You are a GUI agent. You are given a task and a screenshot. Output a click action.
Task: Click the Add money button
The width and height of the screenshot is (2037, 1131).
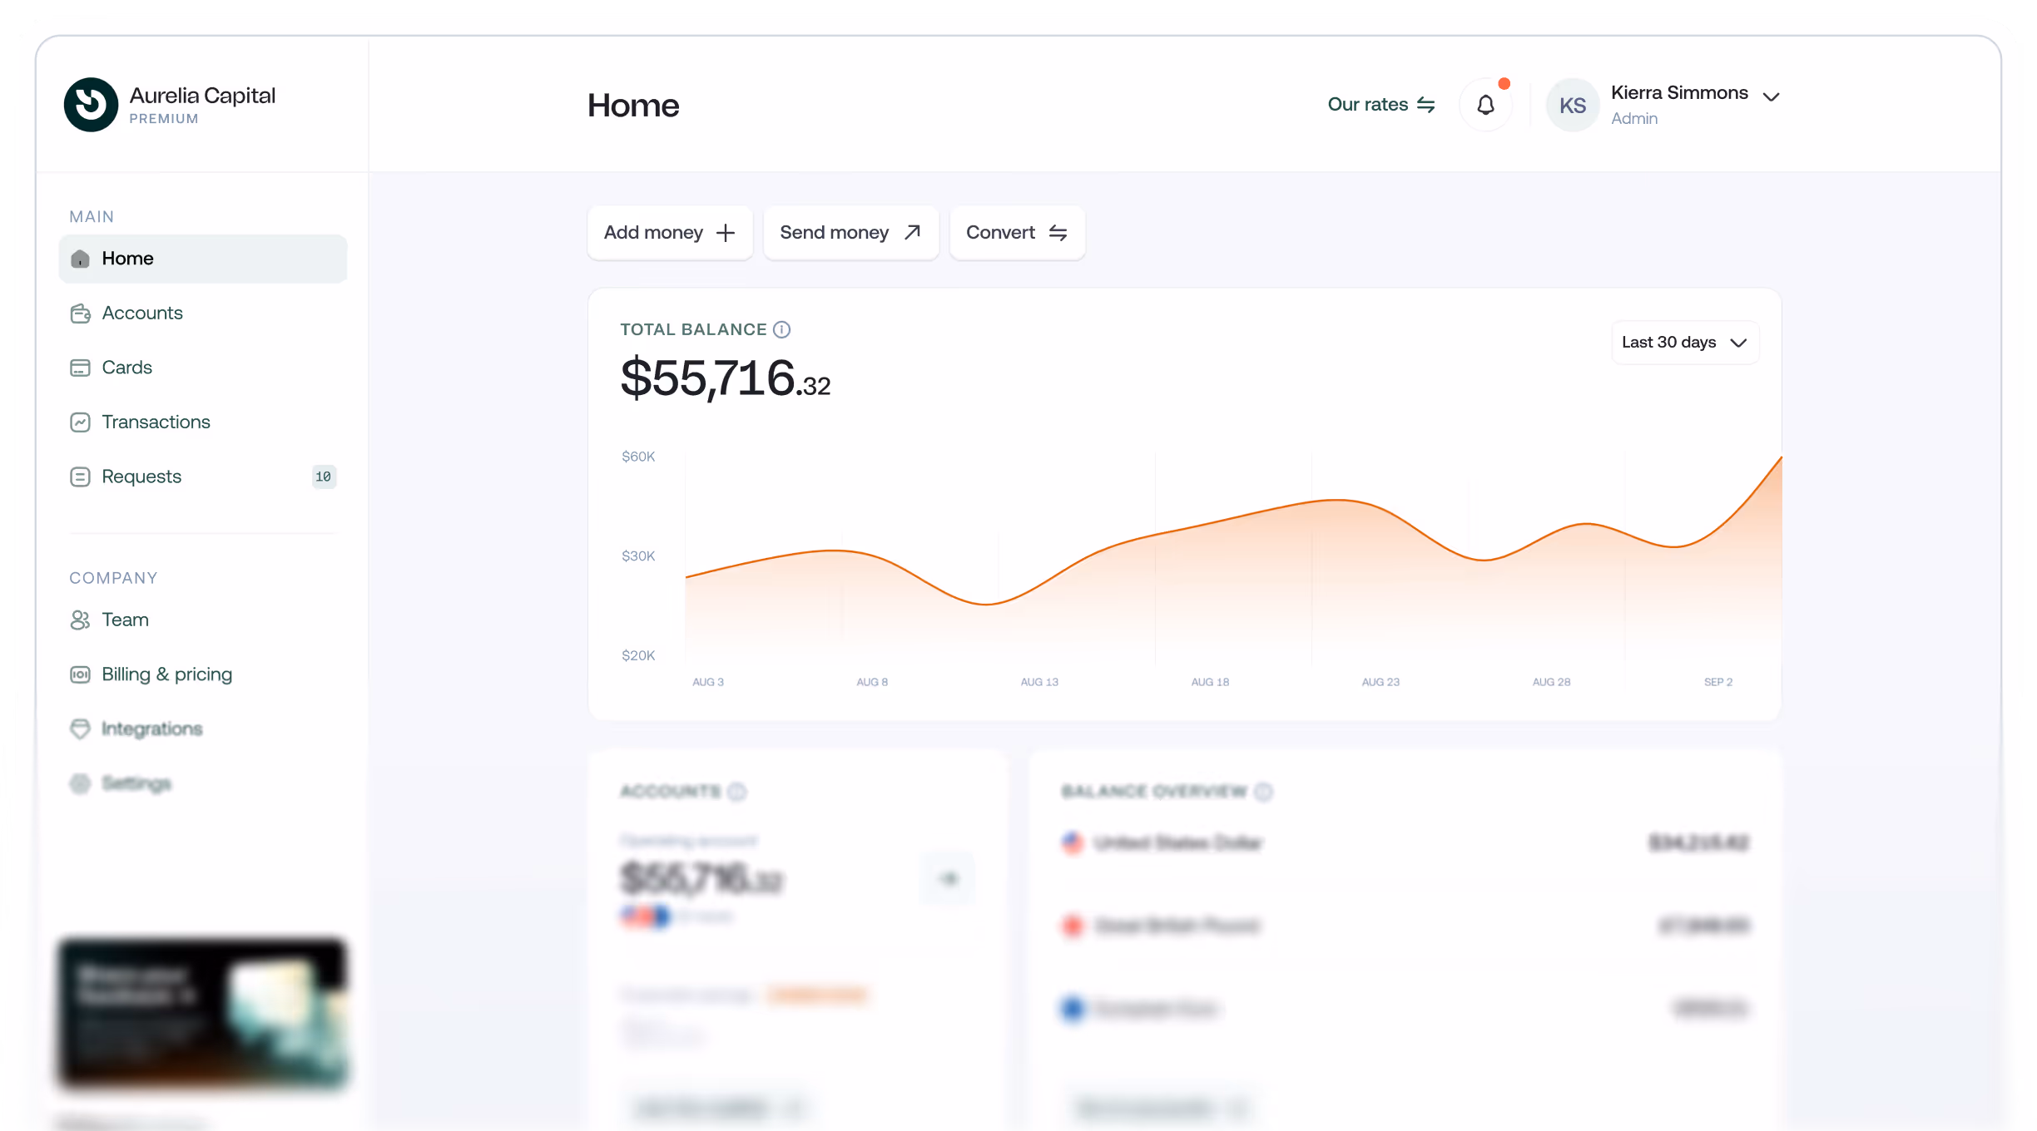point(669,233)
